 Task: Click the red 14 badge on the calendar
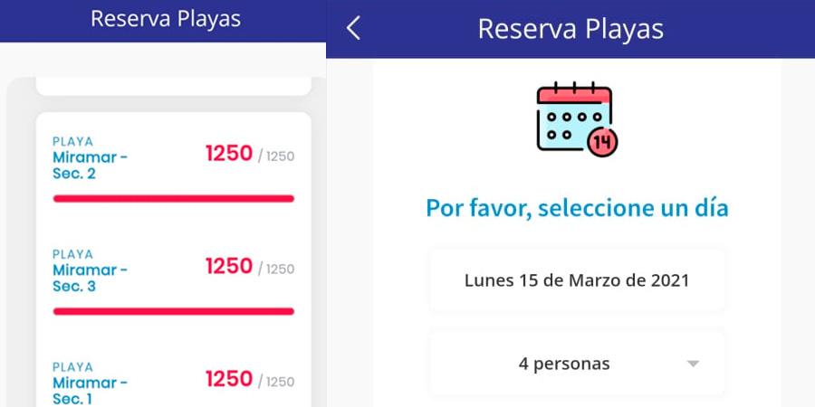click(x=602, y=142)
